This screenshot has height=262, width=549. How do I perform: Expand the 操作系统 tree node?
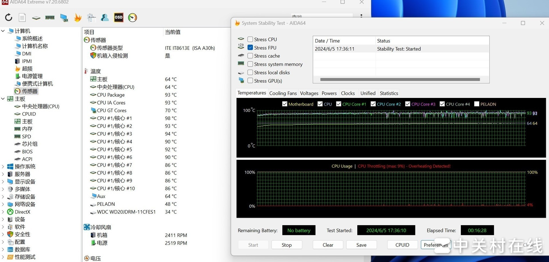coord(3,166)
